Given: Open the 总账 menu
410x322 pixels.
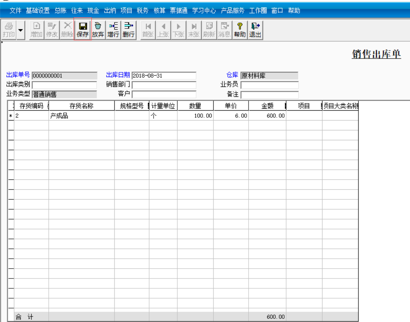Looking at the screenshot, I should click(61, 11).
